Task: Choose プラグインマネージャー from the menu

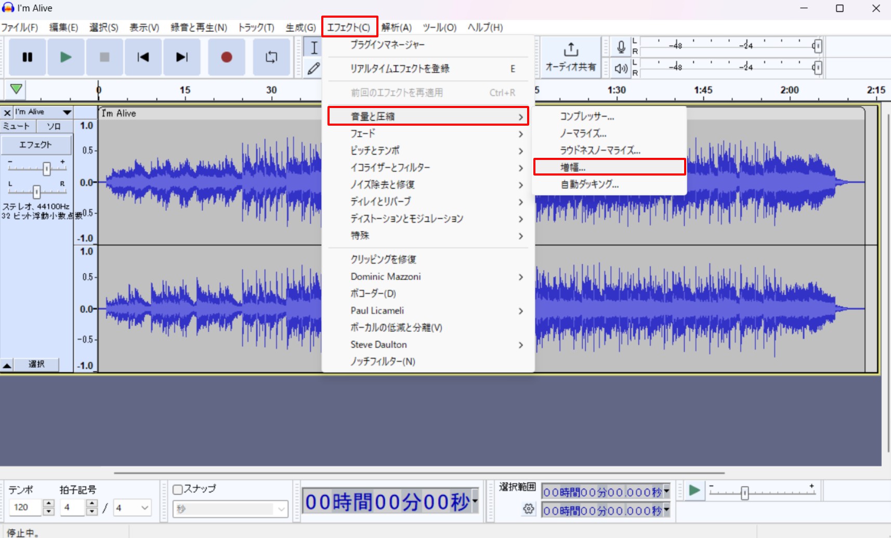Action: click(428, 45)
